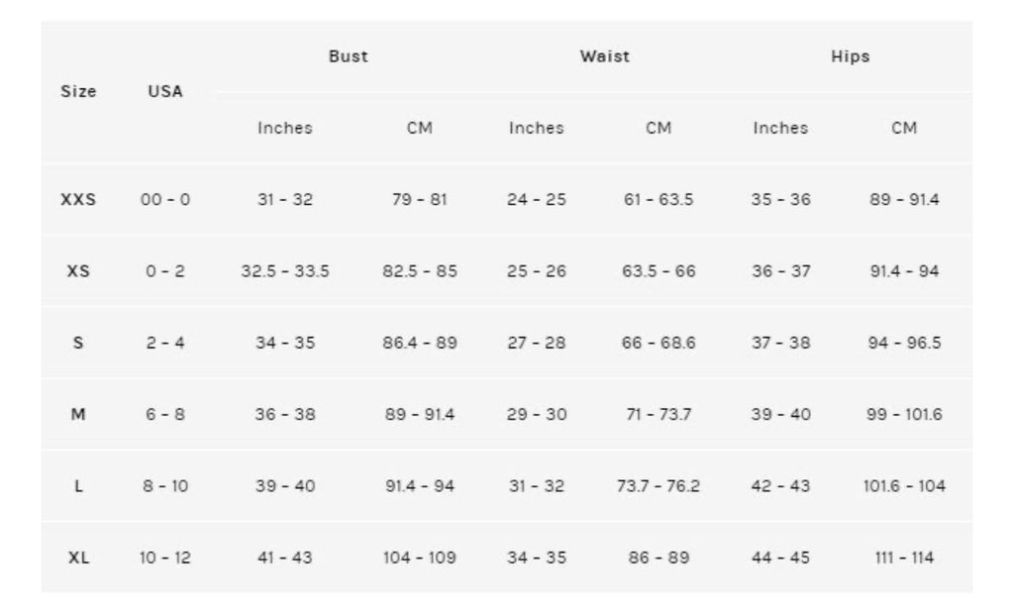The height and width of the screenshot is (612, 1014).
Task: Click waist CM 73.7 - 76.2 cell
Action: [659, 486]
